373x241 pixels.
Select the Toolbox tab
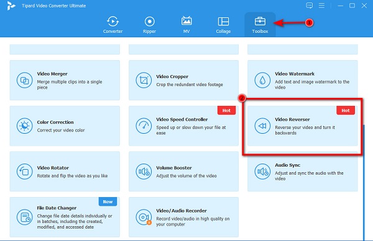[260, 25]
